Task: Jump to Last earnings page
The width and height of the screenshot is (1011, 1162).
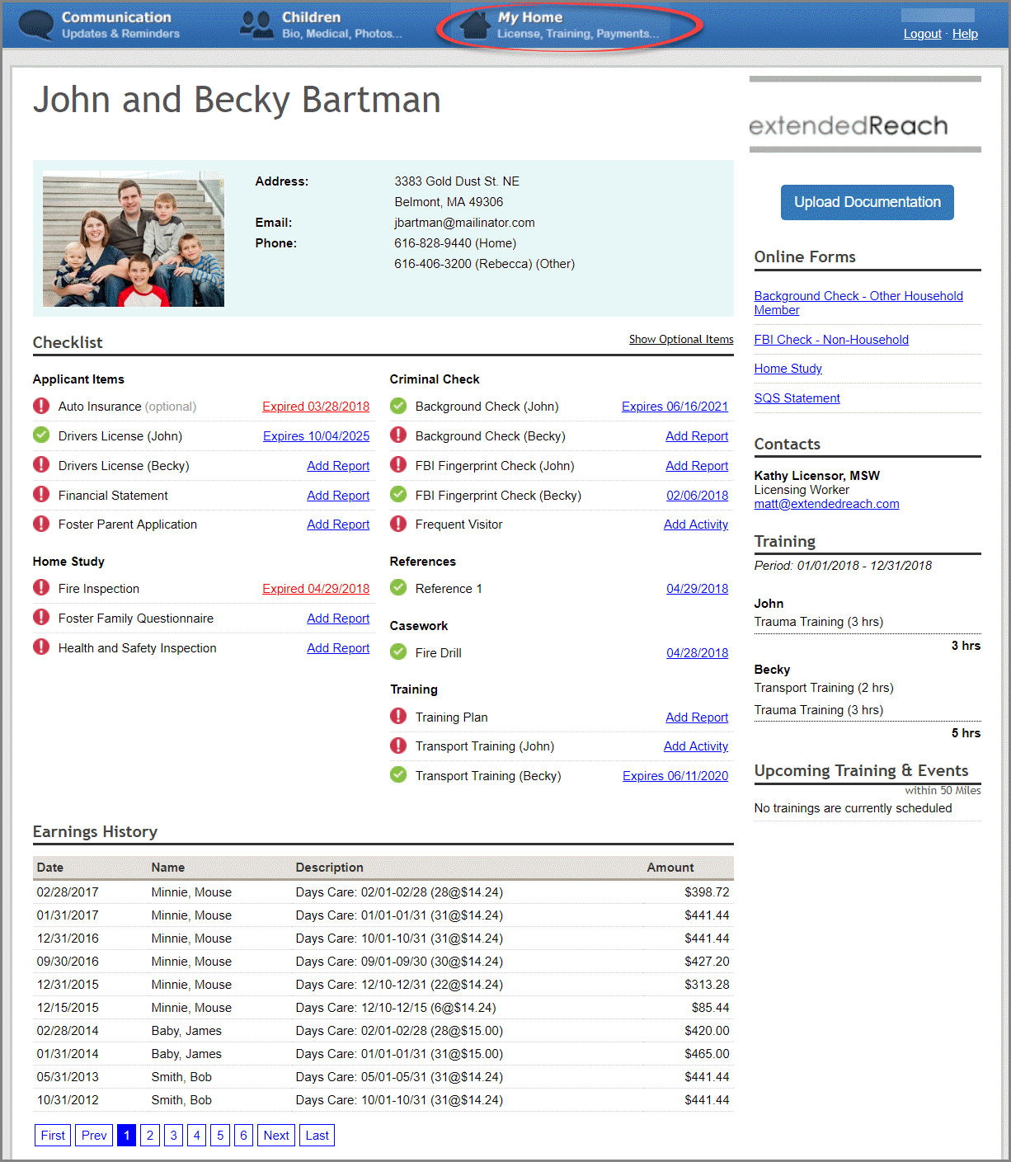Action: pyautogui.click(x=317, y=1136)
